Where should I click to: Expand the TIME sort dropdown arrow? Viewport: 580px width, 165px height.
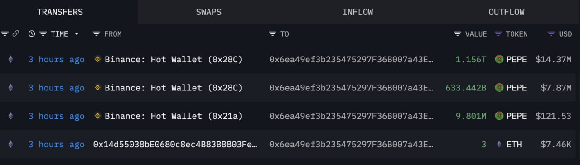point(77,34)
